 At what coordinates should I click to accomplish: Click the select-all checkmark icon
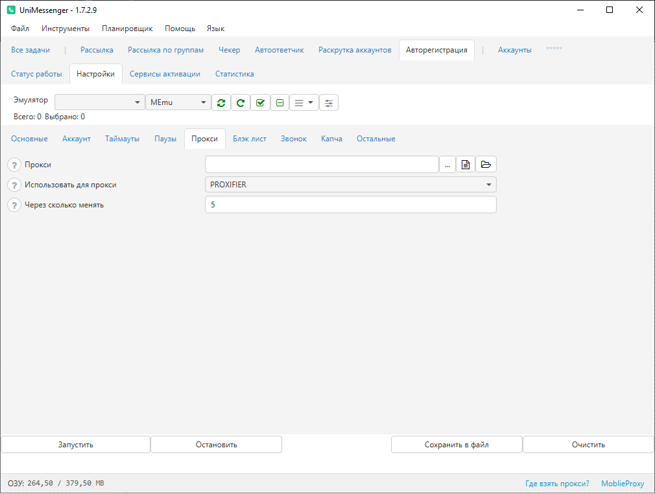pos(260,102)
